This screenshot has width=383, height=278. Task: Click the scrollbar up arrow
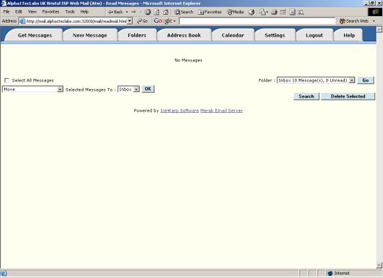point(379,29)
